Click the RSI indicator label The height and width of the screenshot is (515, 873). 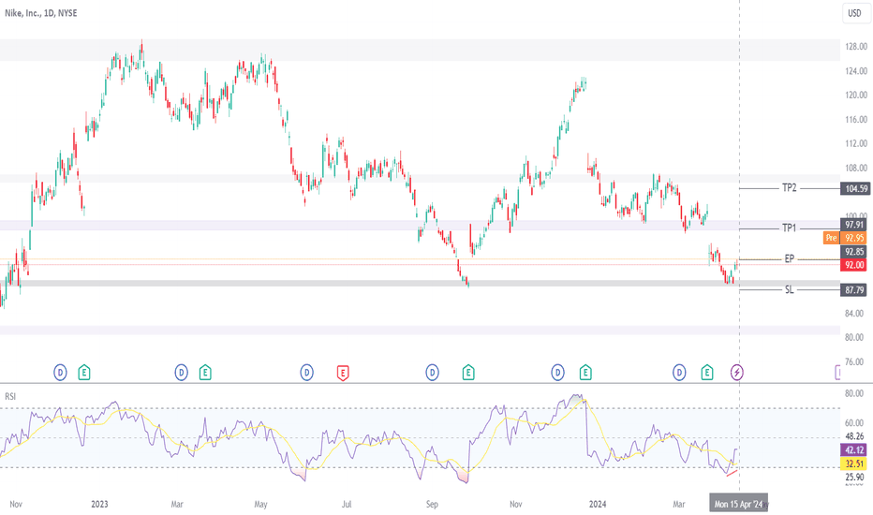pyautogui.click(x=10, y=396)
